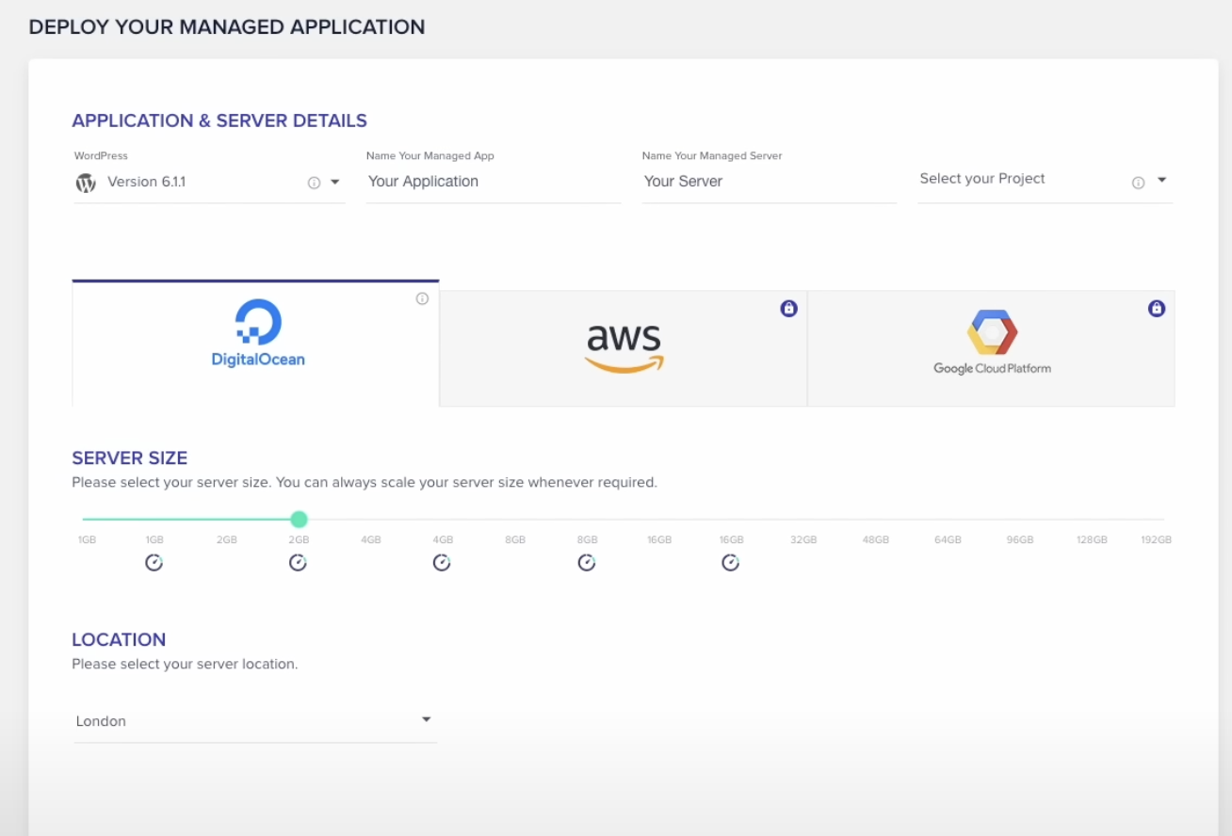Click the Name Your Managed App field

tap(494, 182)
